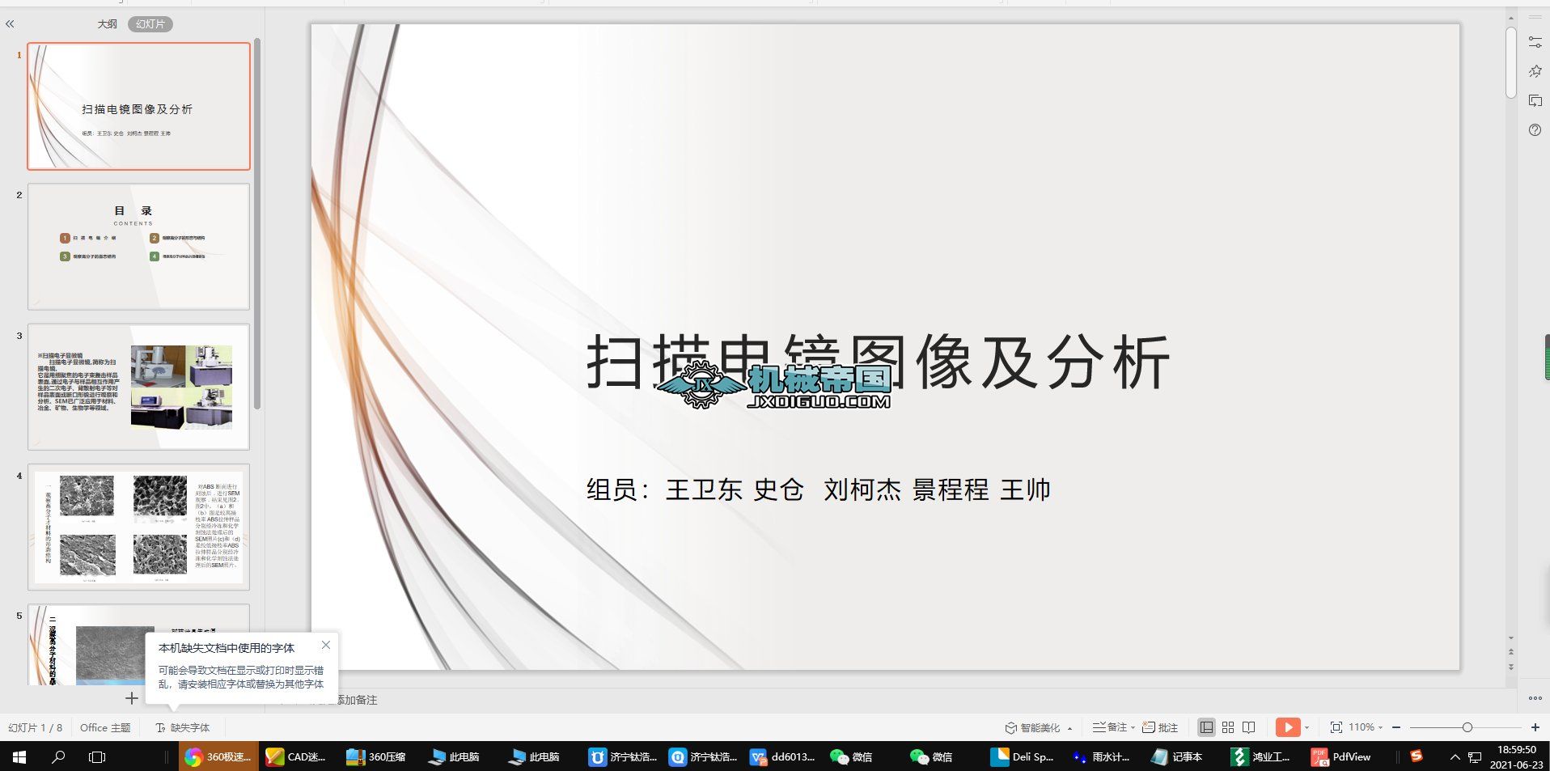Open 360压缩 from the taskbar

click(377, 756)
